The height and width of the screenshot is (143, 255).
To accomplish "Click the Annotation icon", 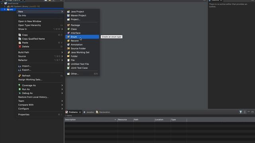I will (69, 44).
